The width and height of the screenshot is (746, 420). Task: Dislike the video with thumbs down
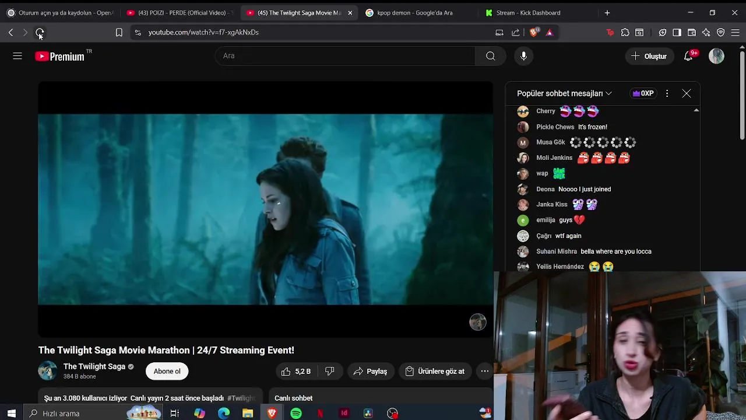tap(330, 371)
